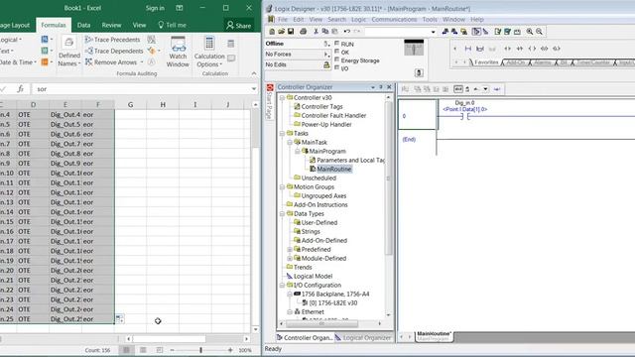Click Trace Dependents in Excel ribbon
Screen dimensions: 635x357
(x=114, y=51)
